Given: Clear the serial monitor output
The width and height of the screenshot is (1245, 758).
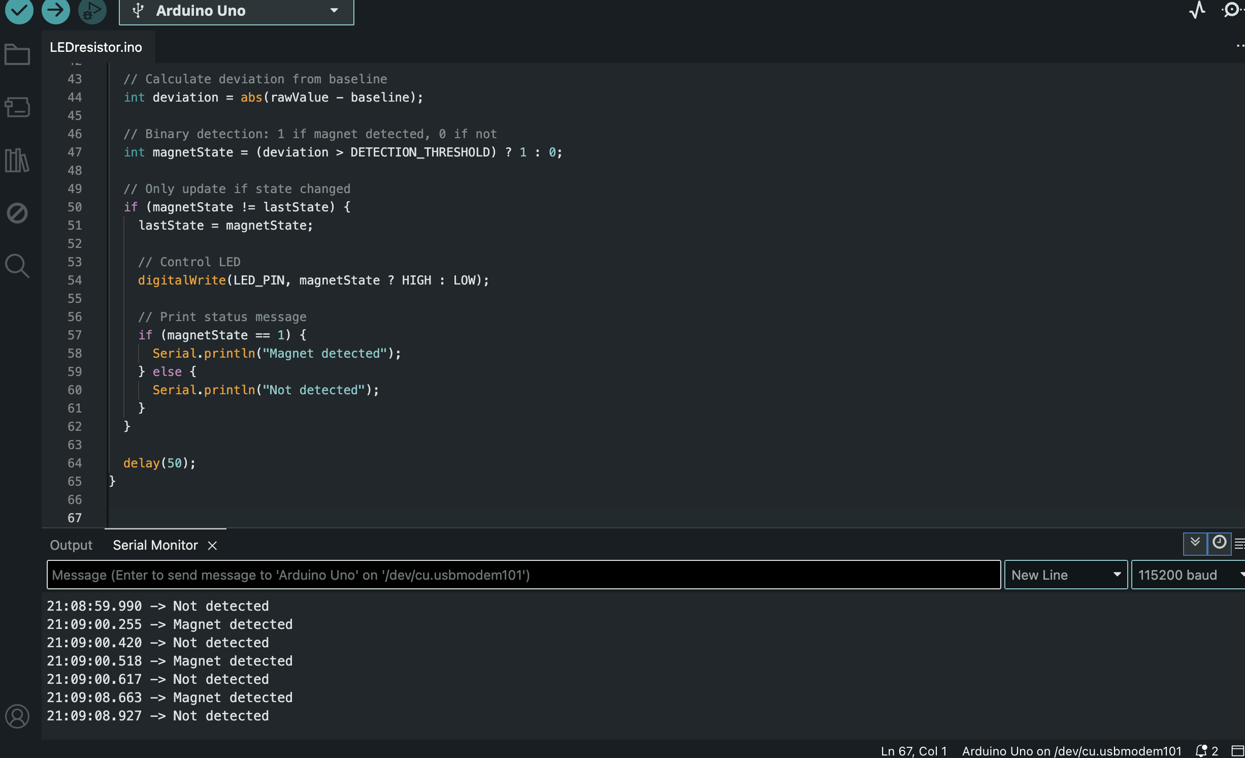Looking at the screenshot, I should [1239, 544].
